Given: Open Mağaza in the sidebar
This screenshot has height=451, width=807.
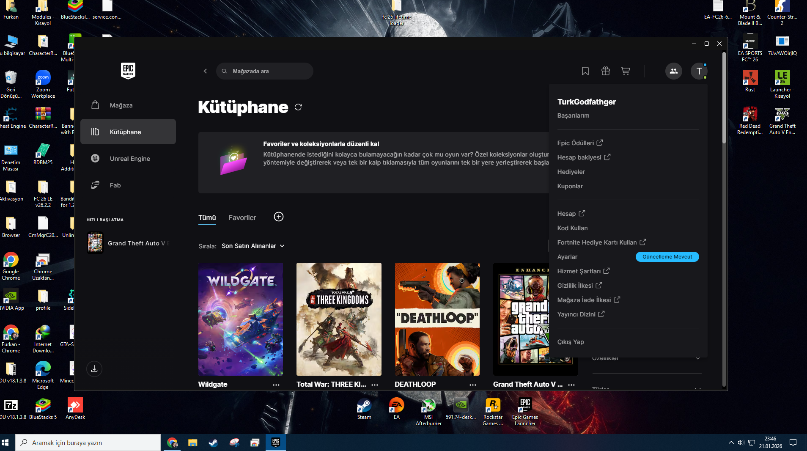Looking at the screenshot, I should point(128,105).
